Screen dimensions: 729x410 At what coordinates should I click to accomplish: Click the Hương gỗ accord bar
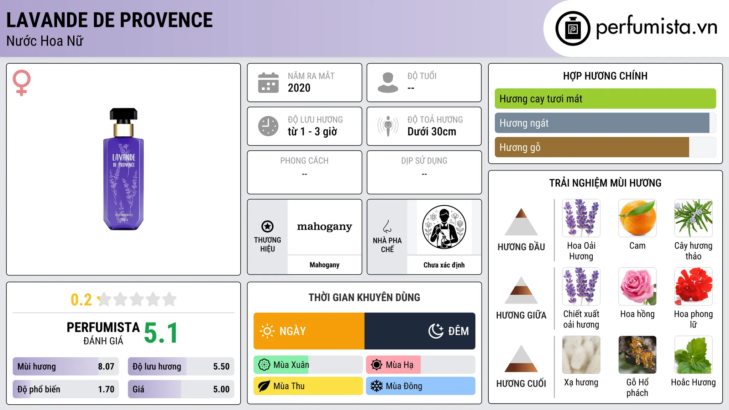tap(605, 147)
